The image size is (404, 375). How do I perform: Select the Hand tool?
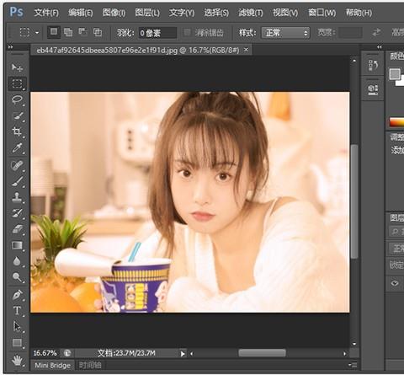tap(17, 360)
